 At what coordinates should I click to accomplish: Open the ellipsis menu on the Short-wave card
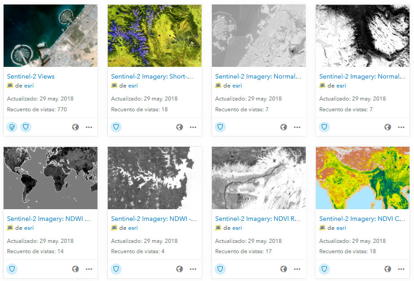point(193,127)
